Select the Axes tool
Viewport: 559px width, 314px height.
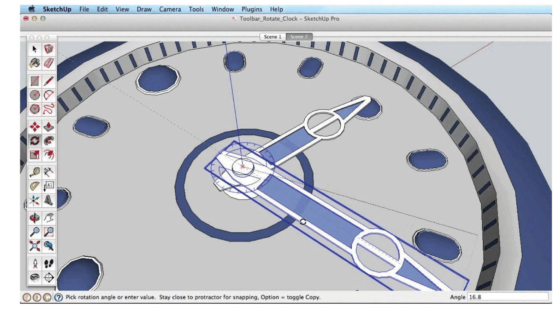click(35, 200)
